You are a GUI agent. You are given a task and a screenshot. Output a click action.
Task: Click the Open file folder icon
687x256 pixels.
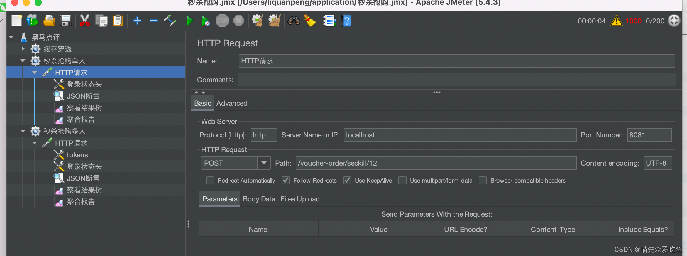(49, 21)
